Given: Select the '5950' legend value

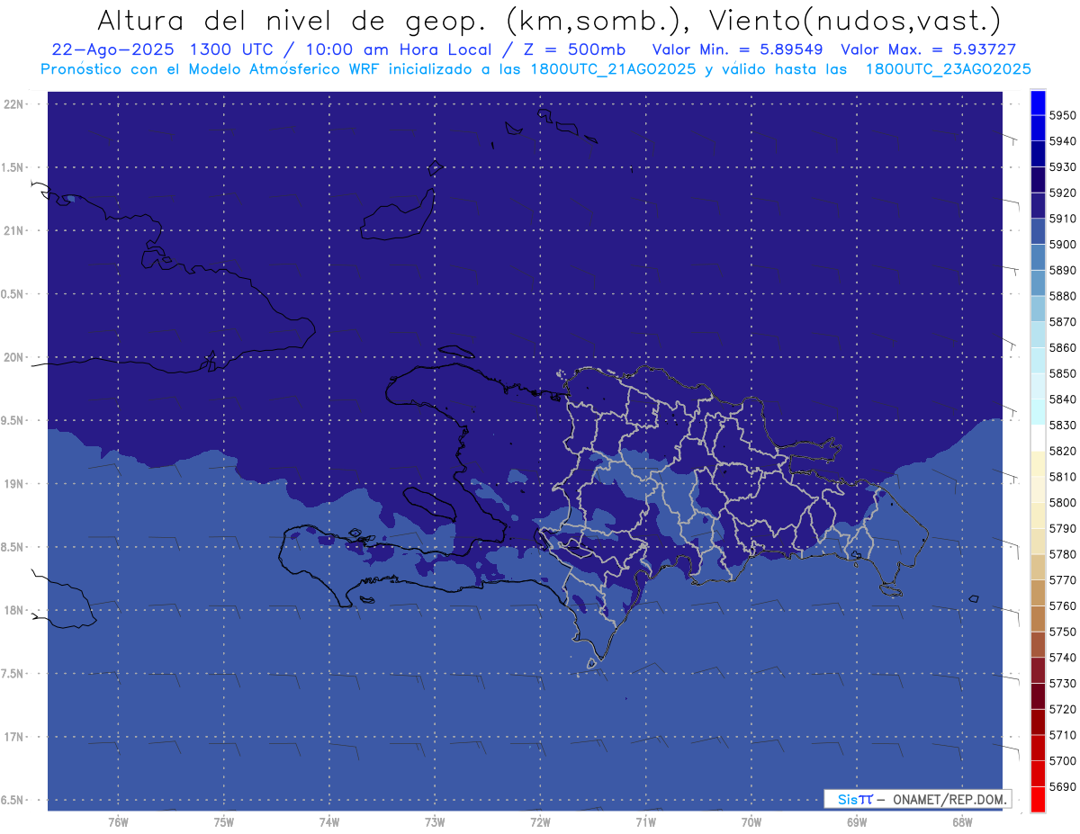Looking at the screenshot, I should 1063,115.
